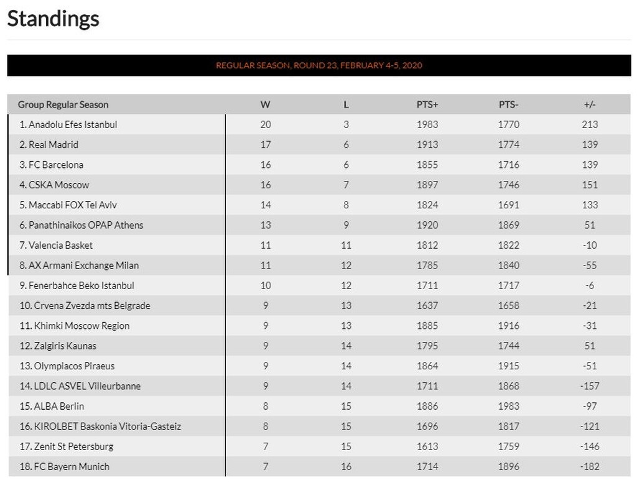Select Panathinaikos OPAP Athens
637x498 pixels.
86,225
